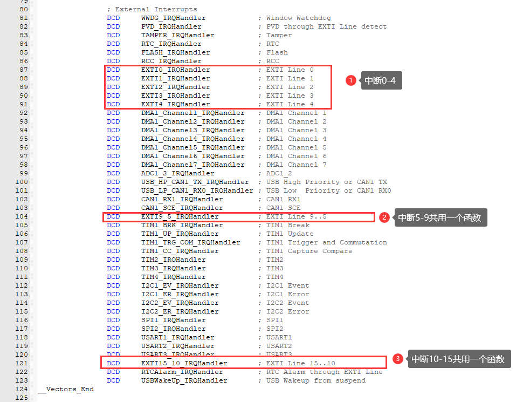Viewport: 523px width, 402px height.
Task: Click RTCAlarm_IRQHandler entry
Action: coord(182,372)
